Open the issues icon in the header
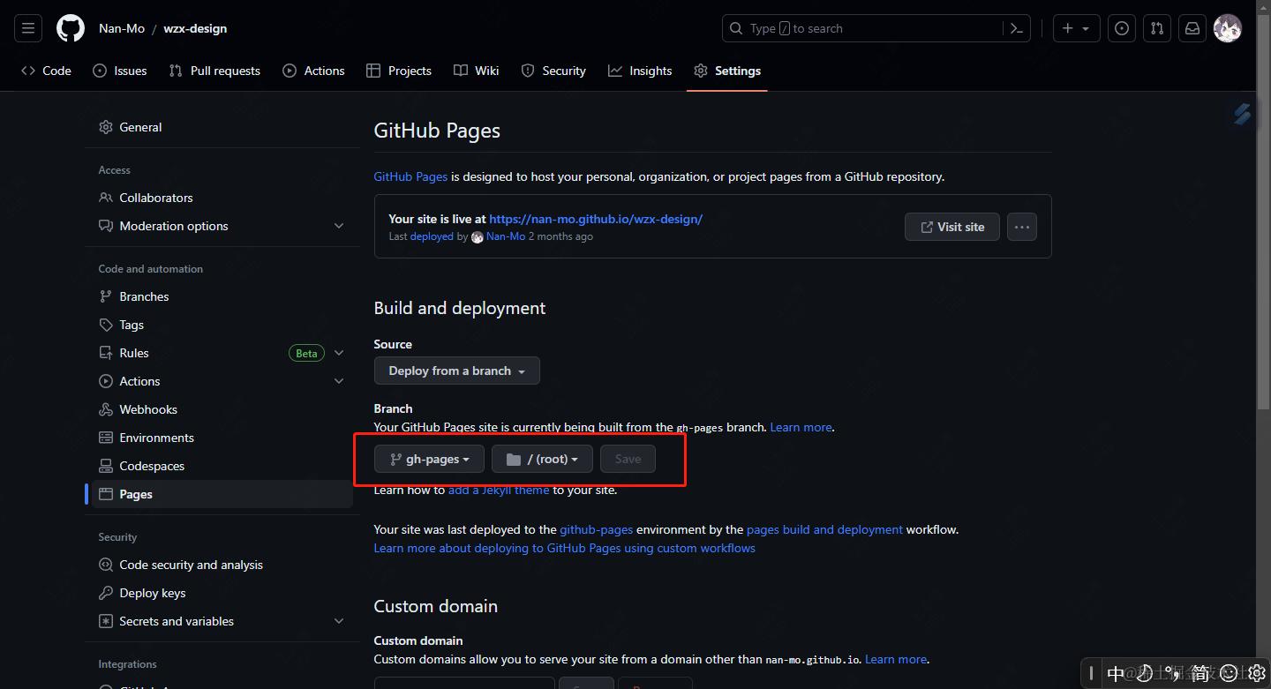The width and height of the screenshot is (1271, 689). (1122, 28)
